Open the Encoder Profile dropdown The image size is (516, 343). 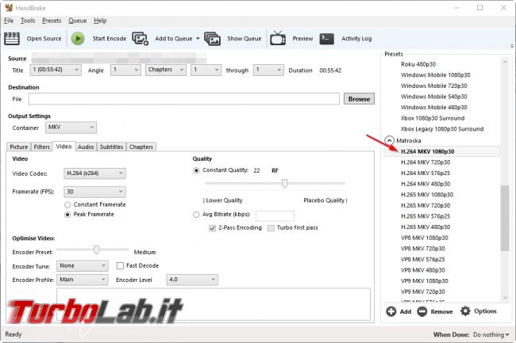point(83,280)
